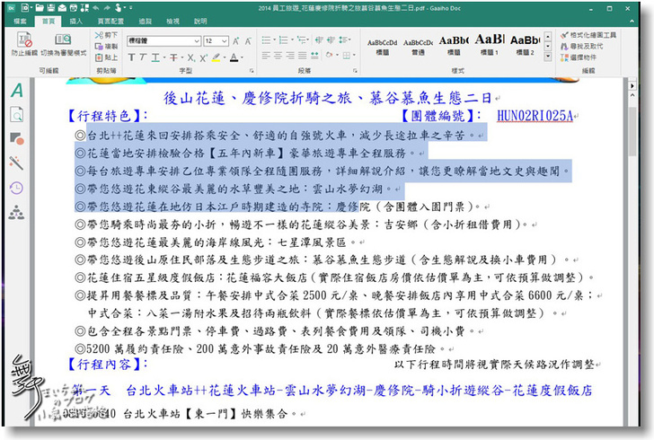This screenshot has width=654, height=440.
Task: Click the yellow text highlight color button
Action: pos(215,57)
